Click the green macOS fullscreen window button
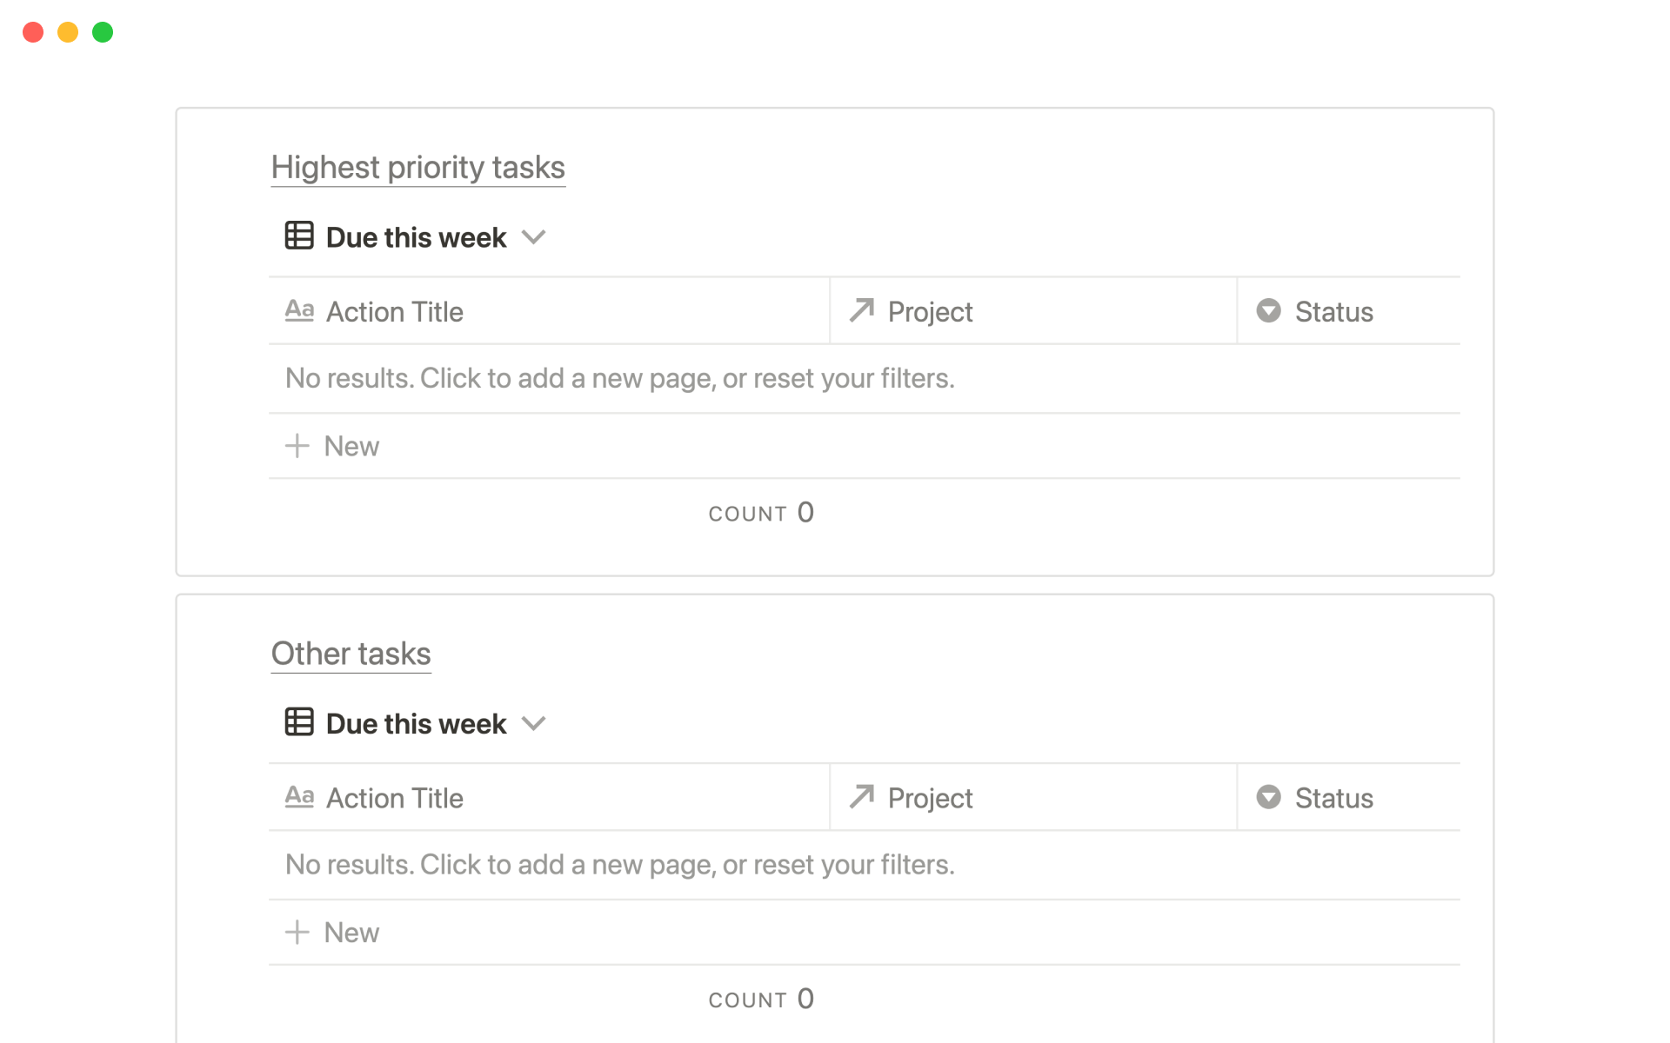This screenshot has height=1043, width=1670. (103, 32)
